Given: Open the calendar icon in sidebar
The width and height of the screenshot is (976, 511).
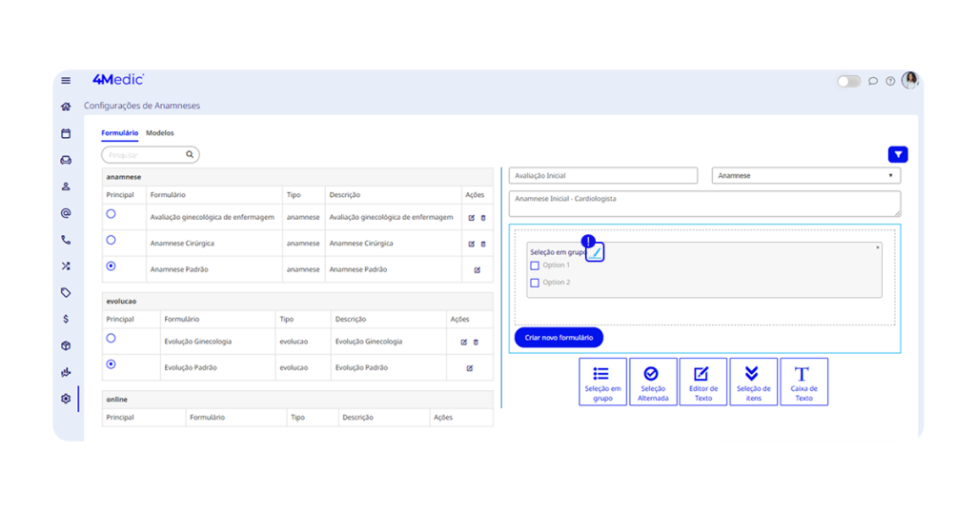Looking at the screenshot, I should [66, 134].
